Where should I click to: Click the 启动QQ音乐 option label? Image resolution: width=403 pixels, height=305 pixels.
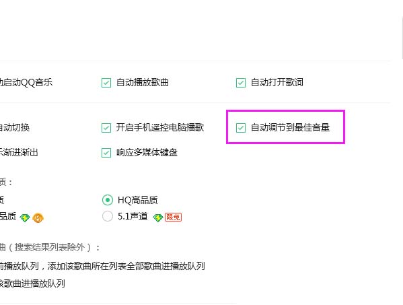(x=26, y=83)
